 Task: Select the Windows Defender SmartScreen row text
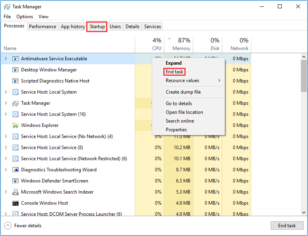click(x=54, y=181)
